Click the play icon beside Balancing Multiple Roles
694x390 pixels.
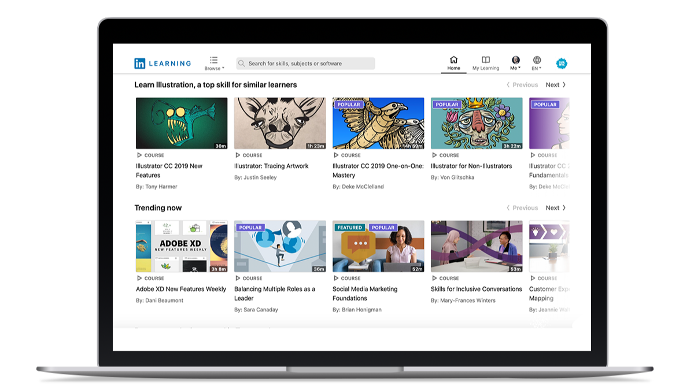(238, 278)
